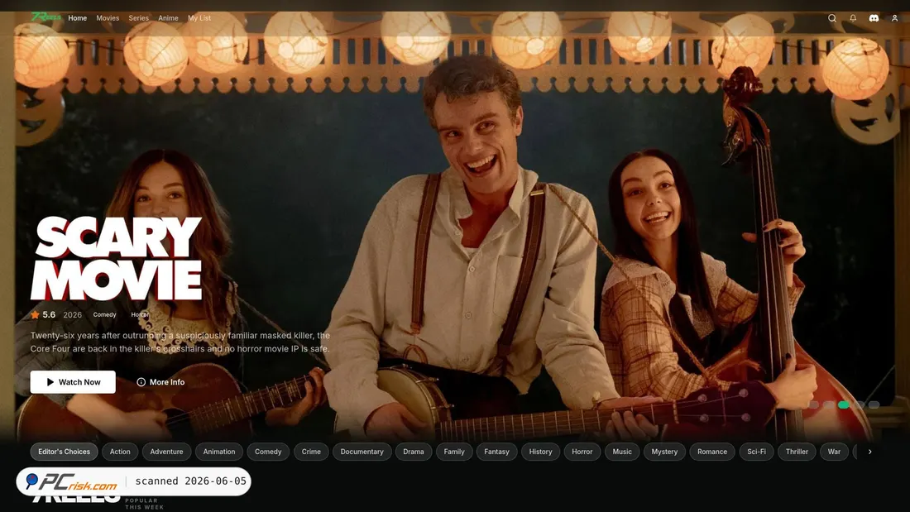Open the search icon in header
This screenshot has height=512, width=910.
(x=831, y=18)
